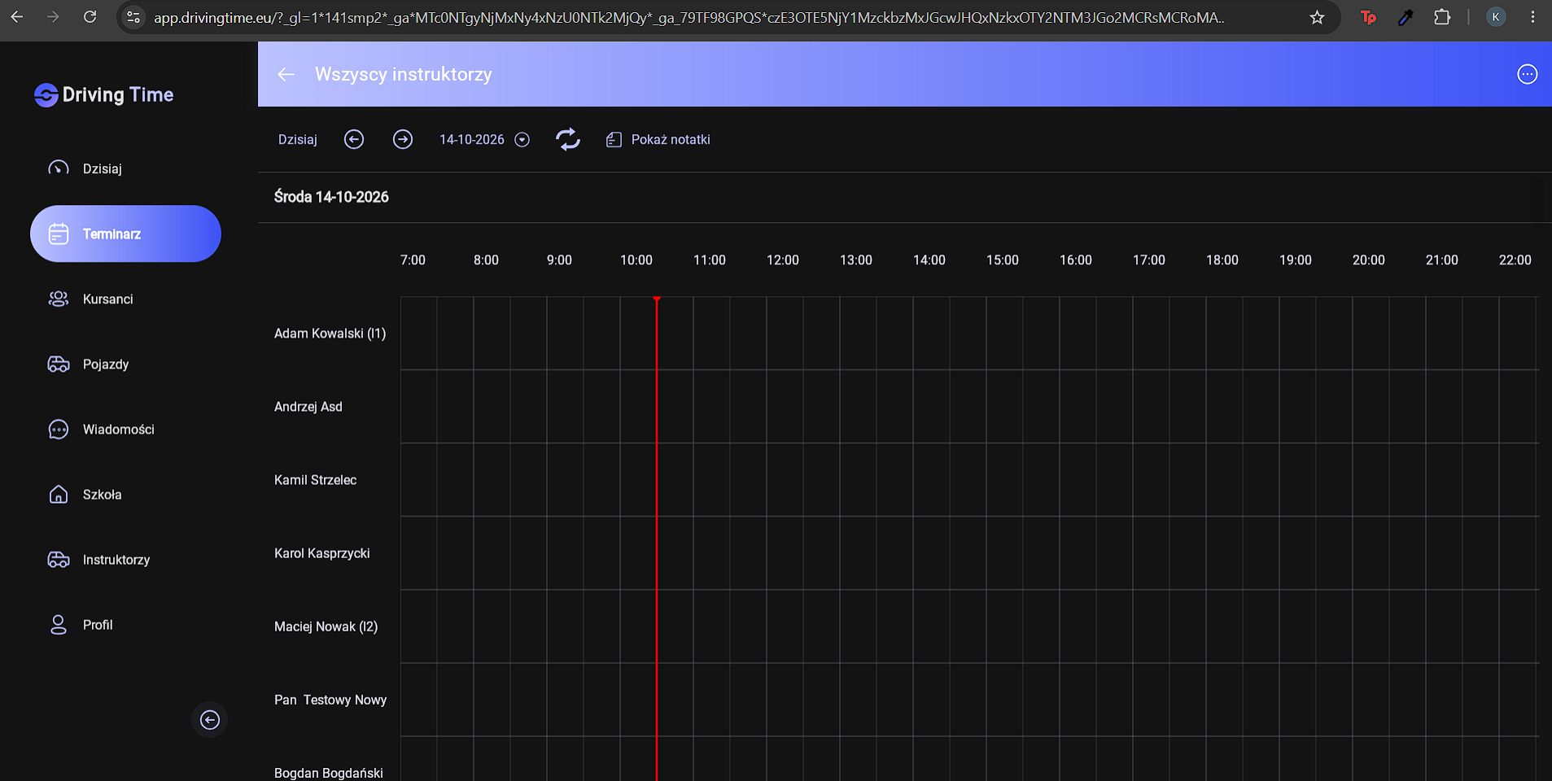Click the browser address bar URL

pos(689,17)
